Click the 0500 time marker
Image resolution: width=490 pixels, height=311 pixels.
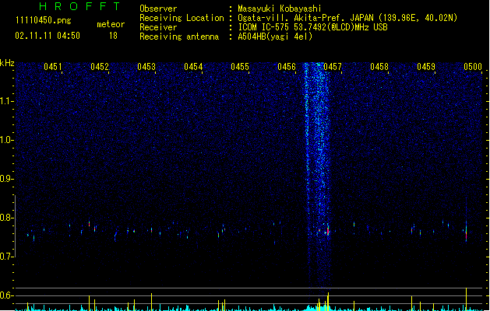click(473, 66)
